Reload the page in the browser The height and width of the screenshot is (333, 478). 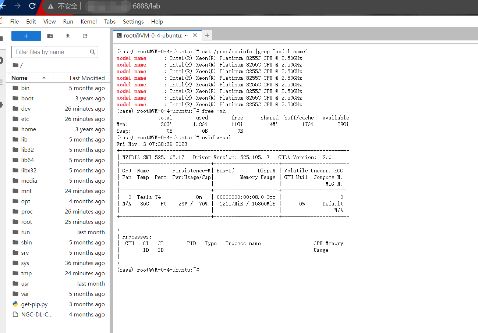coord(32,6)
